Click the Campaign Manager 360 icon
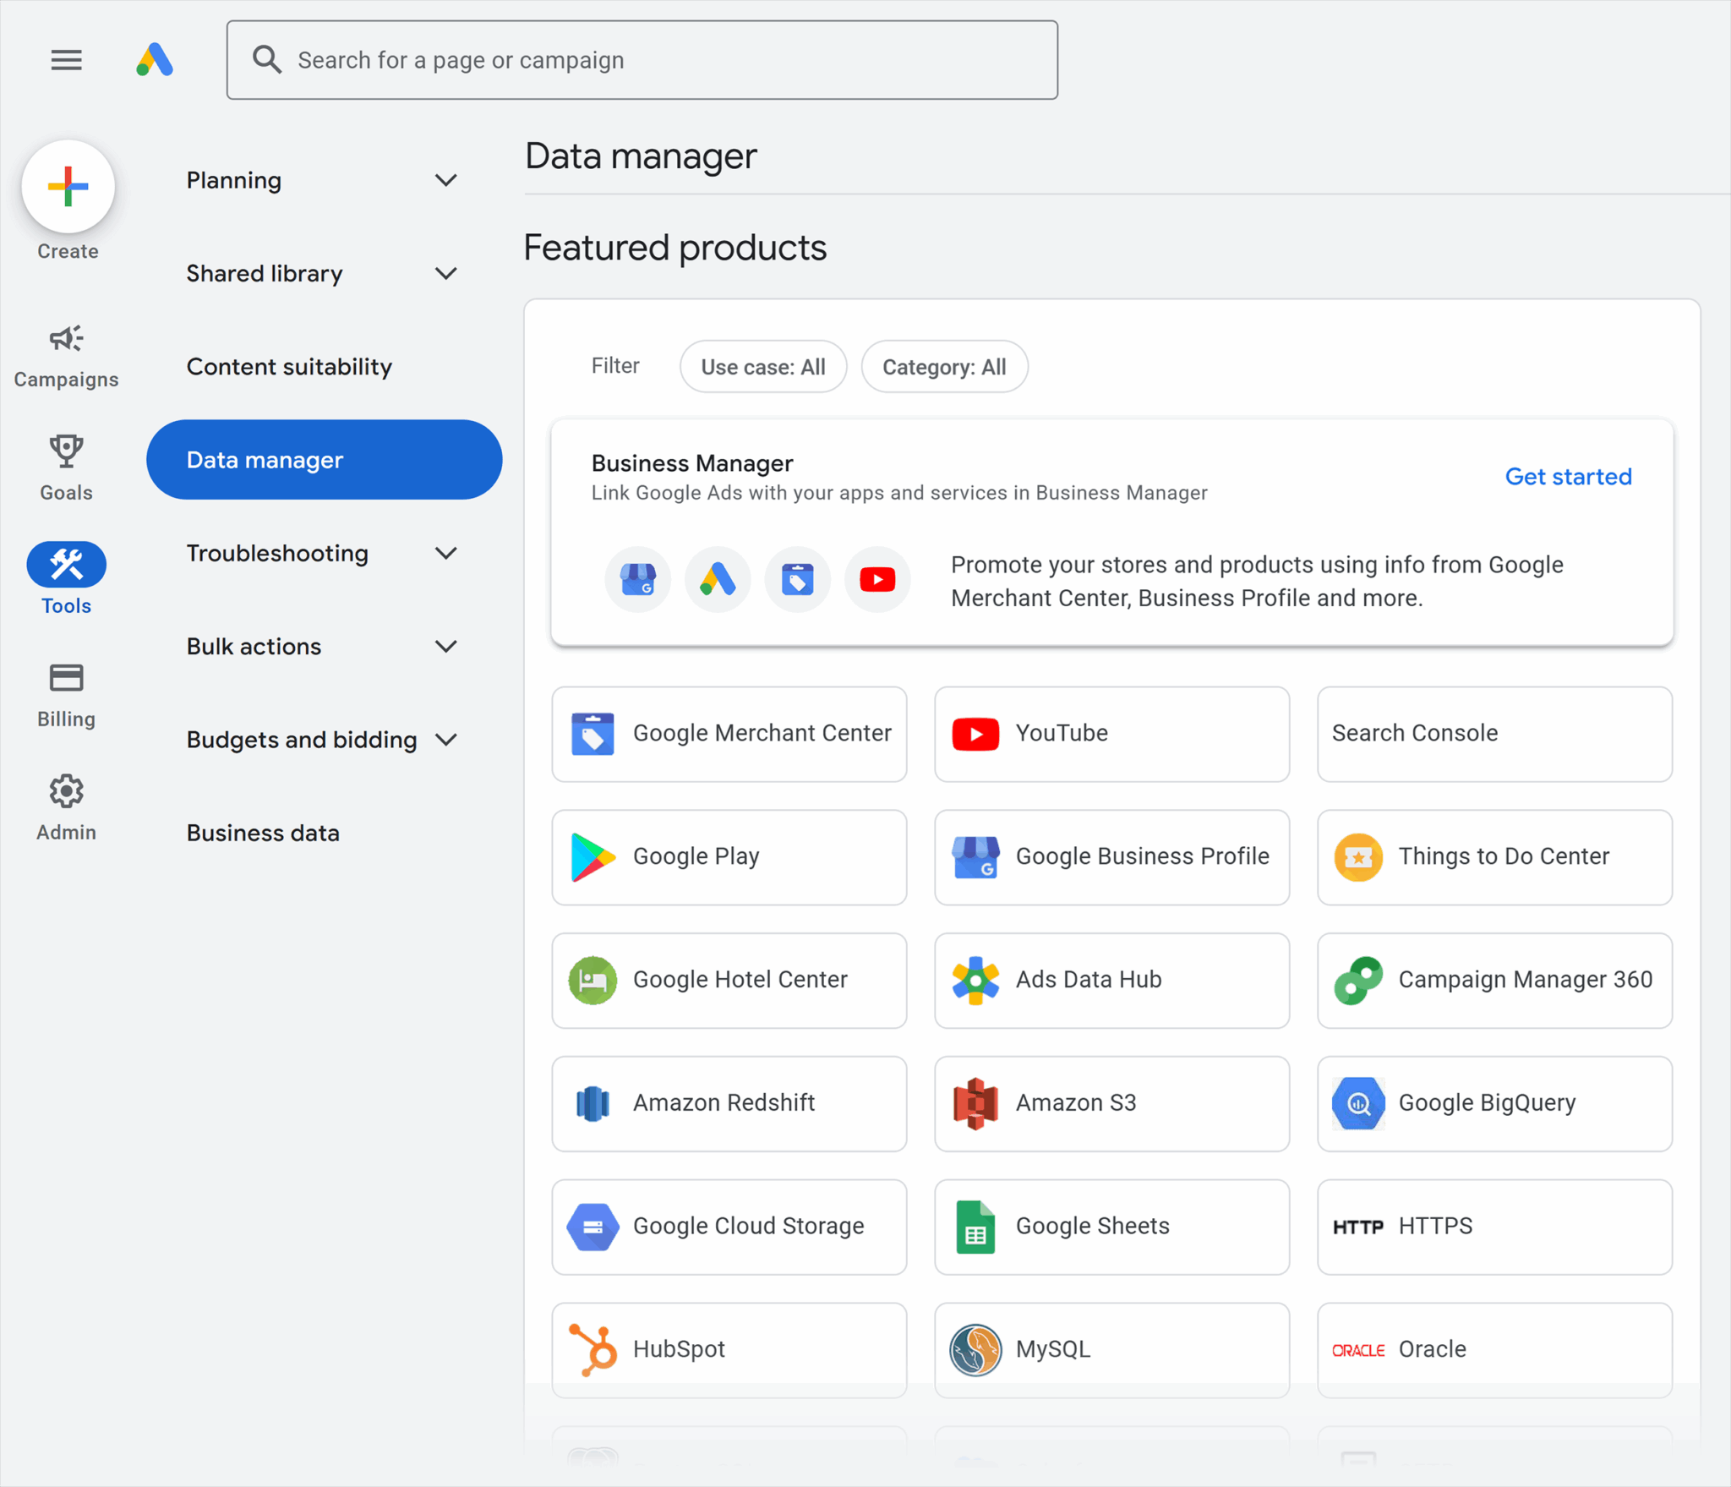 pyautogui.click(x=1358, y=981)
